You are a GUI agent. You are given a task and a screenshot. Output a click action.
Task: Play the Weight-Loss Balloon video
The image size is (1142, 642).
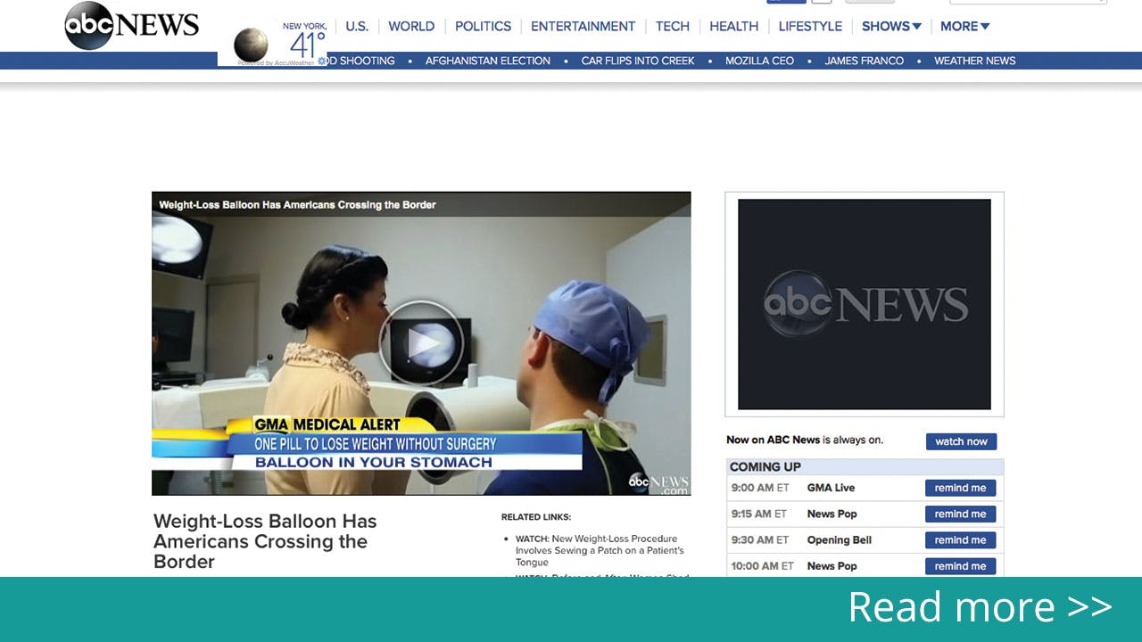pos(421,343)
